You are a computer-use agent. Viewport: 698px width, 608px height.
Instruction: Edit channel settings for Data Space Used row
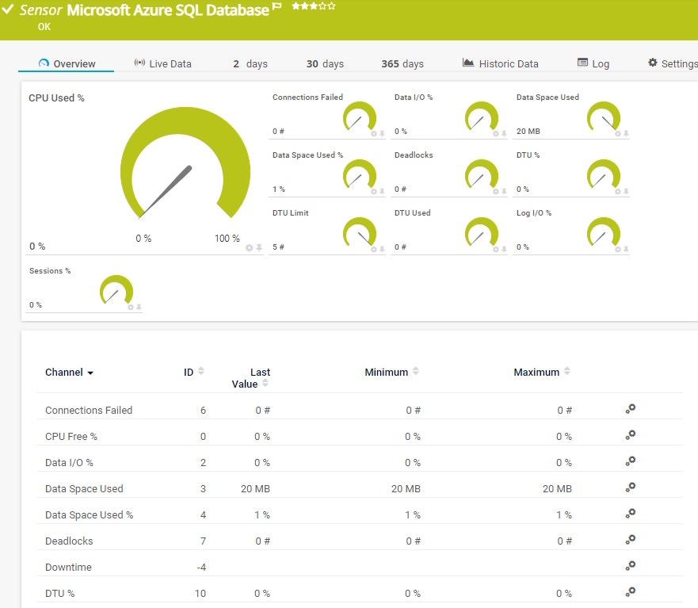click(630, 488)
